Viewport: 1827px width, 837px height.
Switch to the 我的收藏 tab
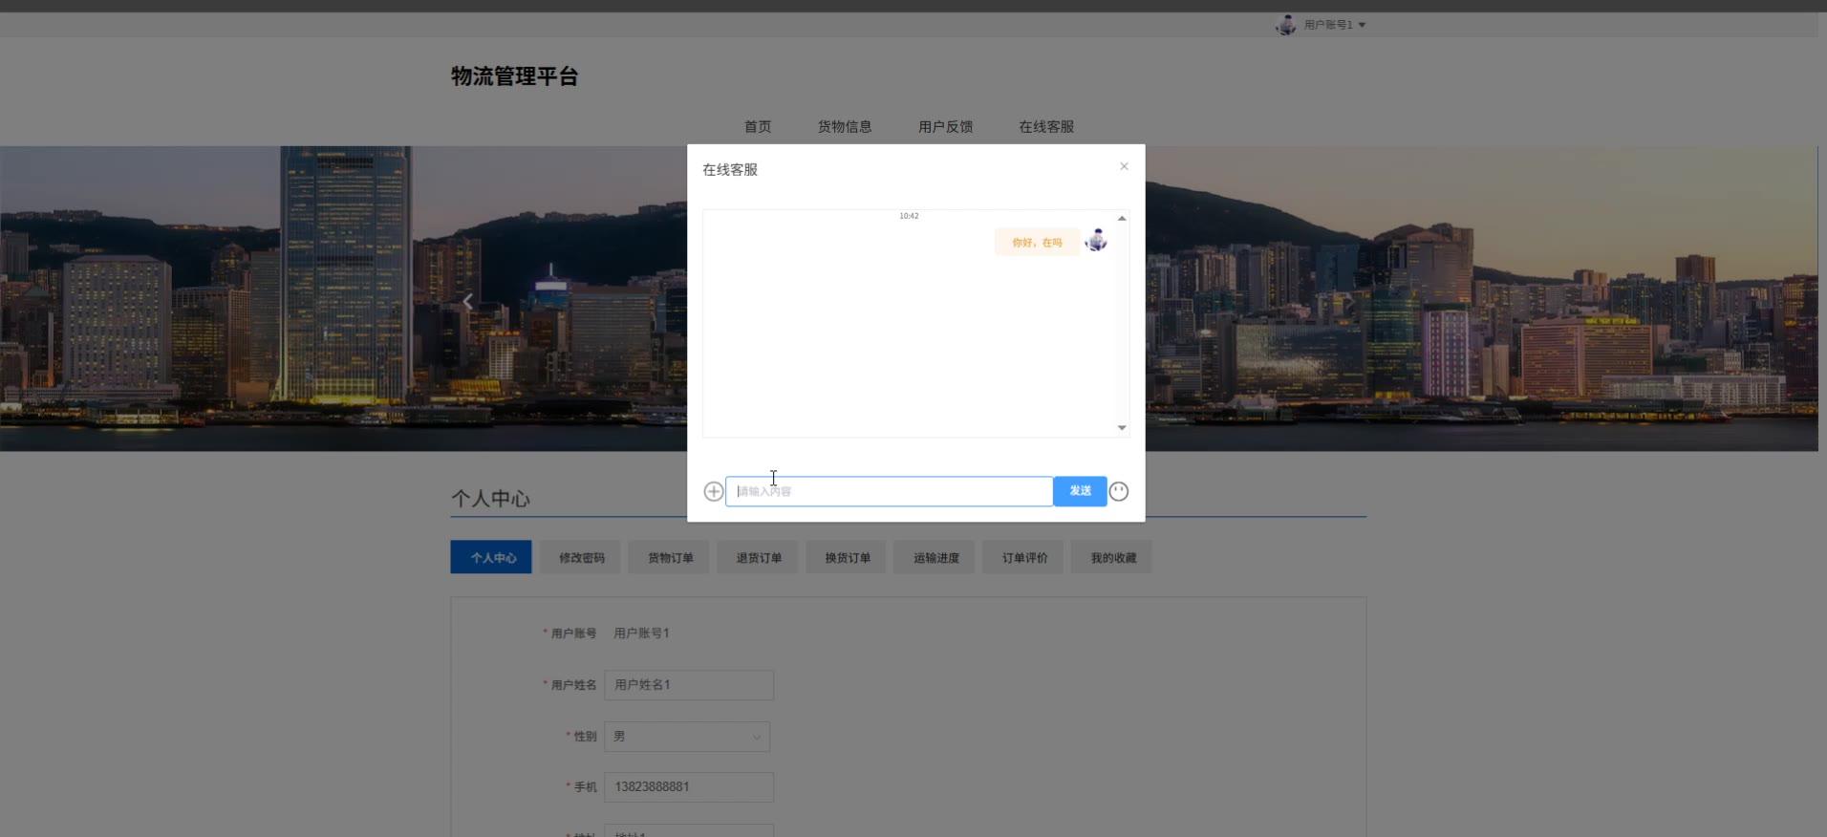coord(1113,558)
